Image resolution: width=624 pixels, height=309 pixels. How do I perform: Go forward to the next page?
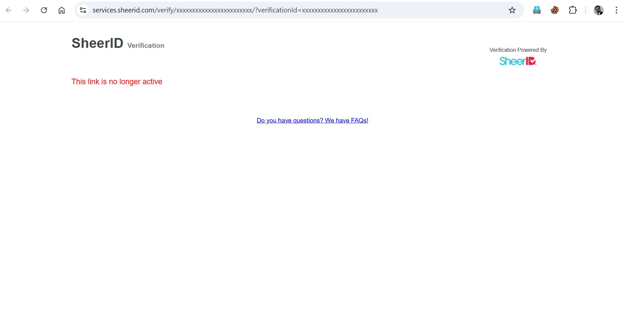26,10
